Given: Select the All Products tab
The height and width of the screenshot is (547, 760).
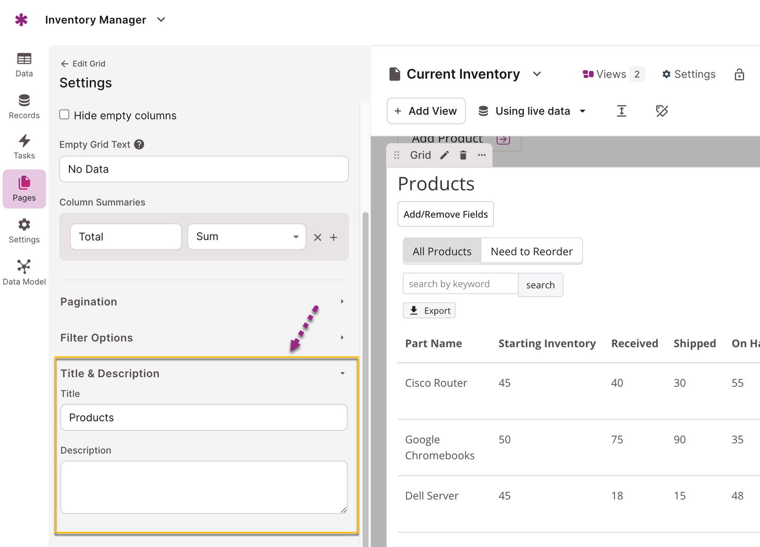Looking at the screenshot, I should (442, 252).
